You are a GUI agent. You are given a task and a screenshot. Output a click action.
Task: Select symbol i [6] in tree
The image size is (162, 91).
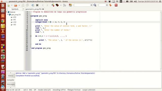pos(14,20)
